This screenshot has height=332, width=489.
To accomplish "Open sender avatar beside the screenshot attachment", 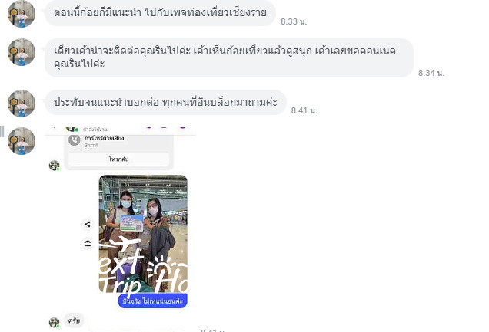I will [22, 141].
